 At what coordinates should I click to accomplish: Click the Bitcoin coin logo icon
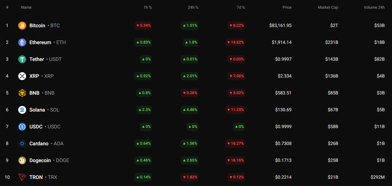coord(22,26)
